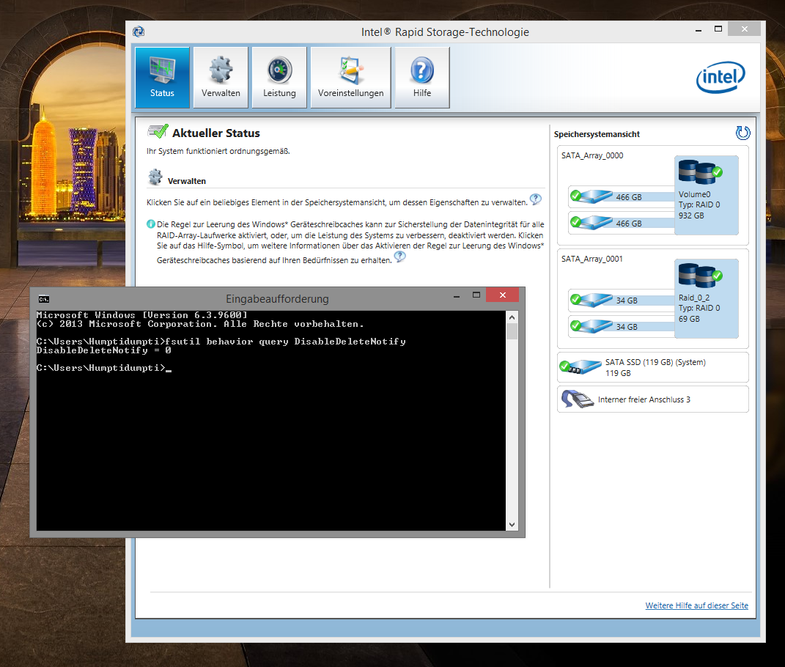The width and height of the screenshot is (785, 667).
Task: Select second 34 GB disk in SATA_Array_0001
Action: coord(622,326)
